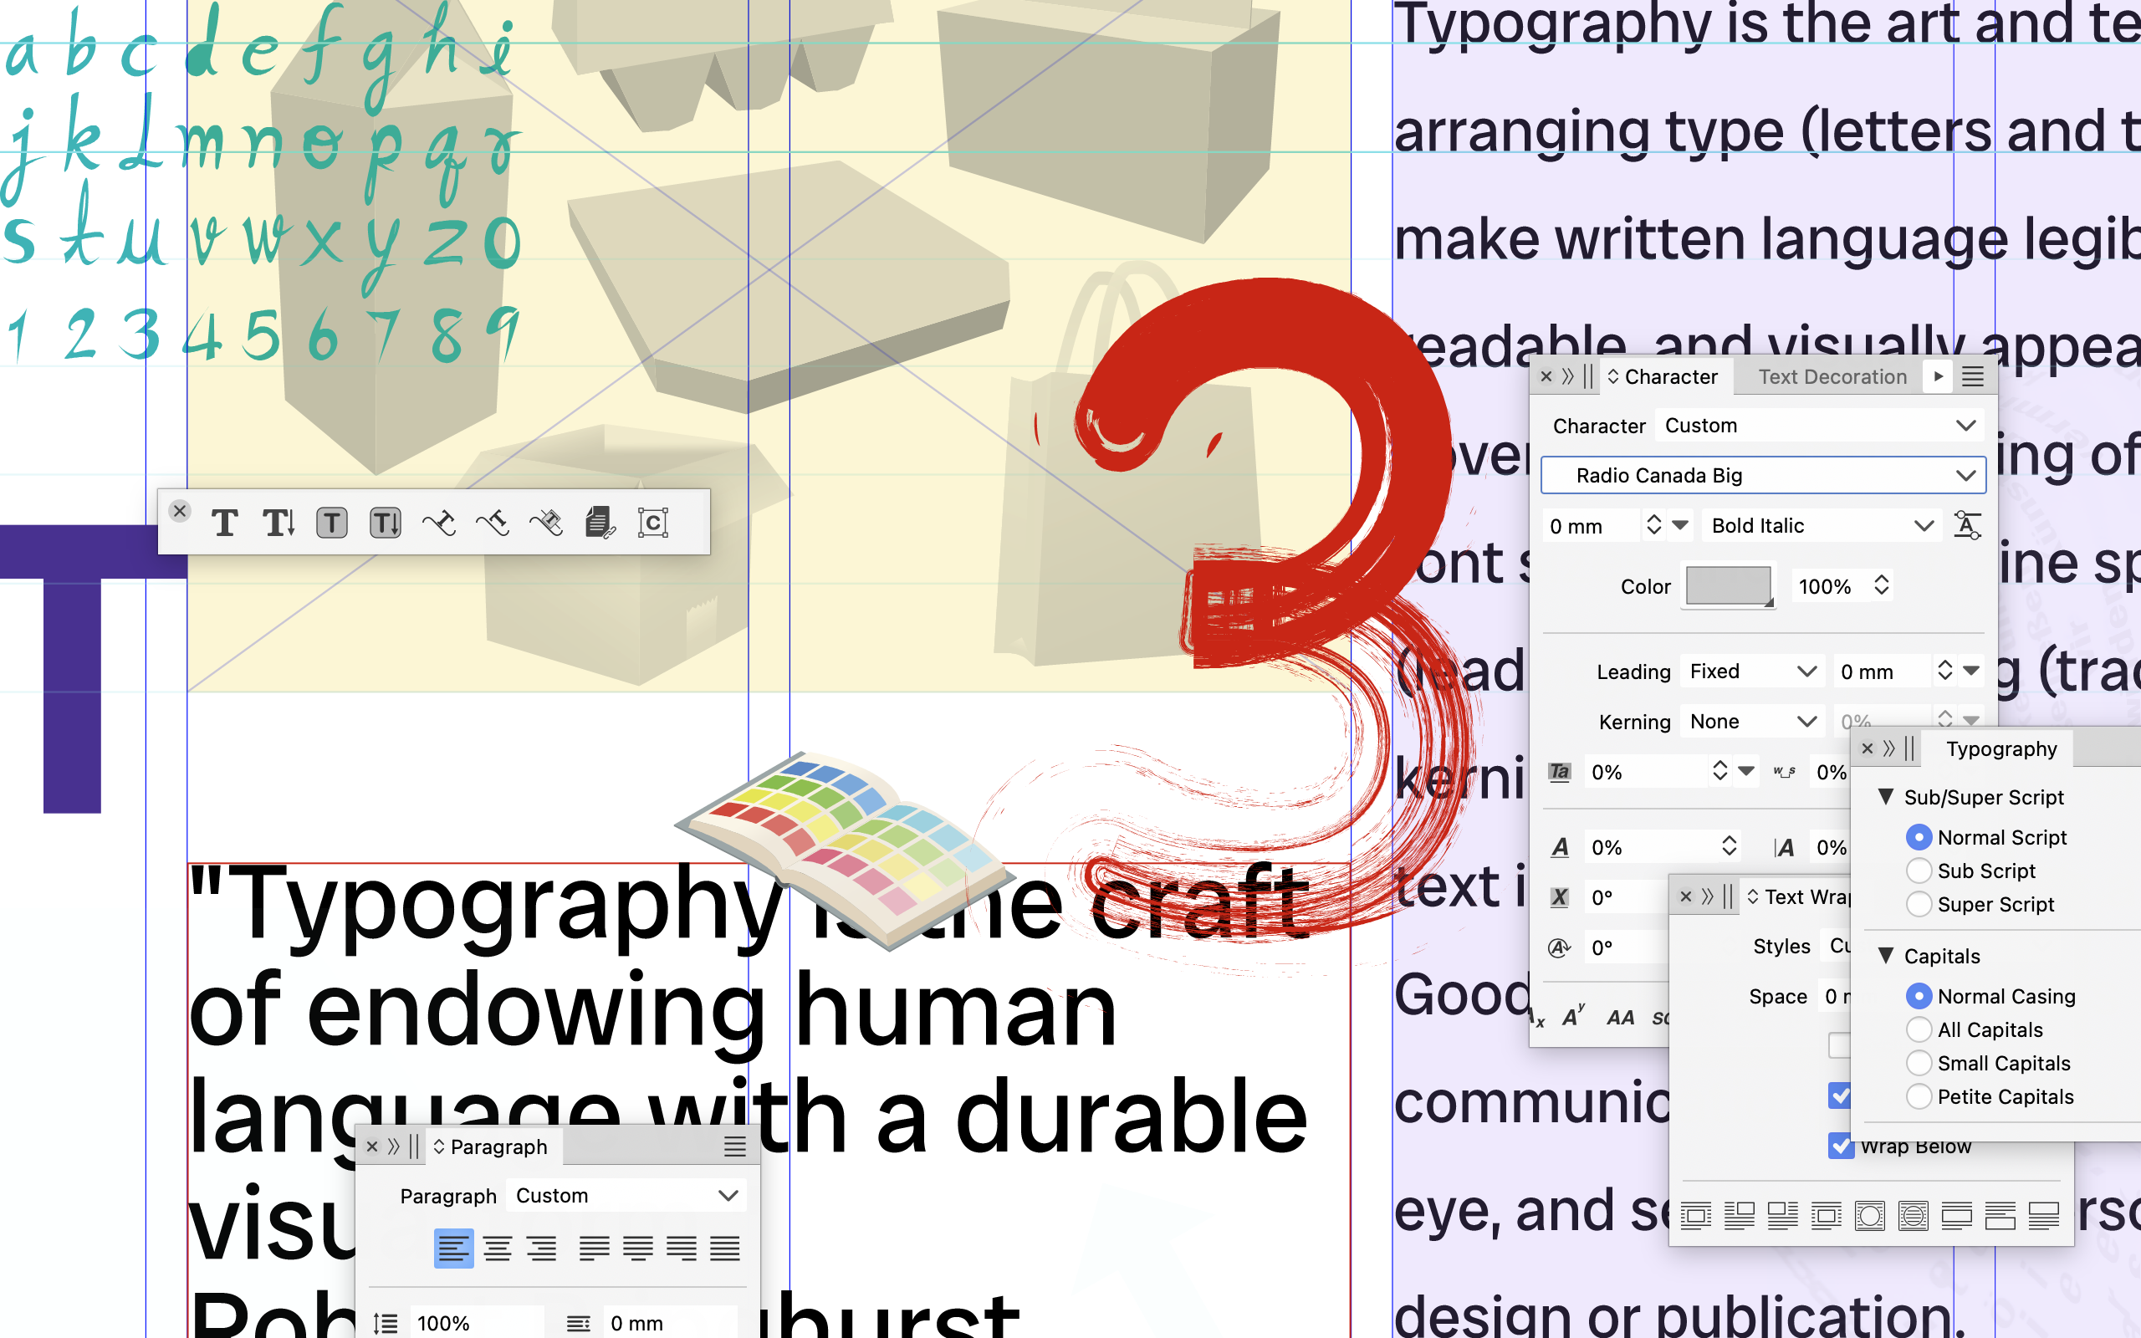Viewport: 2141px width, 1338px height.
Task: Select the text-on-path tool with box
Action: 546,523
